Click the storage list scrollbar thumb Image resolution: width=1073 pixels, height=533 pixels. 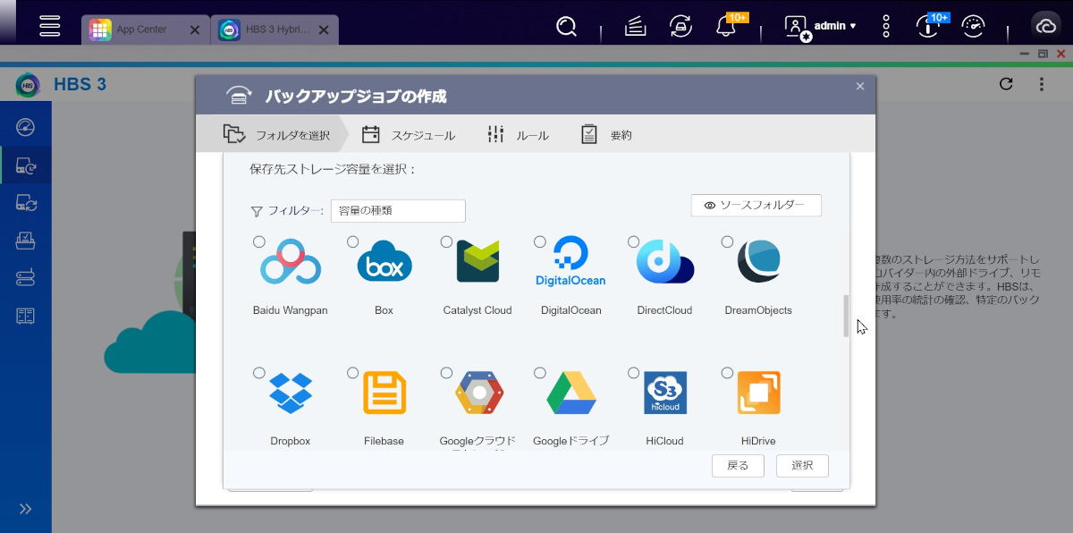pos(846,316)
